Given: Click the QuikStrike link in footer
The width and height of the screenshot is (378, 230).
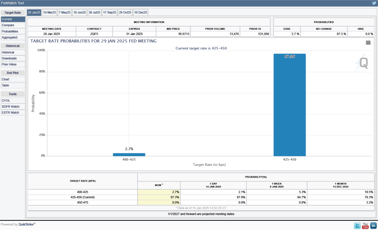Looking at the screenshot, I should coord(27,224).
